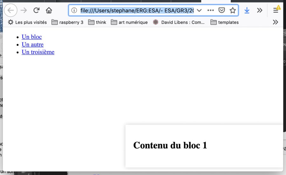This screenshot has height=175, width=286.
Task: Expand the toolbar overflow chevron
Action: 260,10
